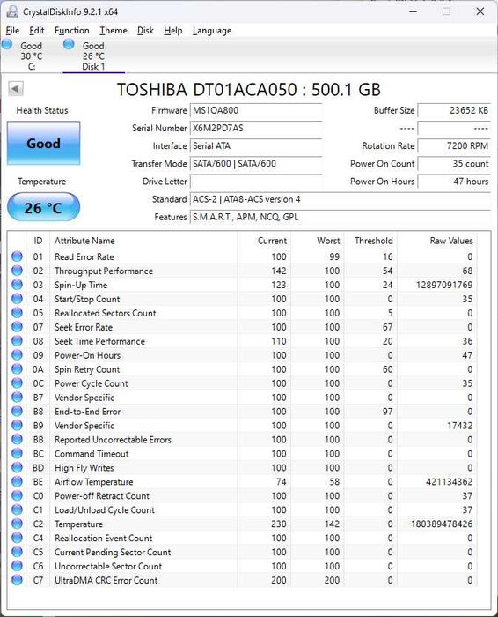The width and height of the screenshot is (498, 617).
Task: Click the Serial Number field X6M2PD7AS
Action: [256, 129]
